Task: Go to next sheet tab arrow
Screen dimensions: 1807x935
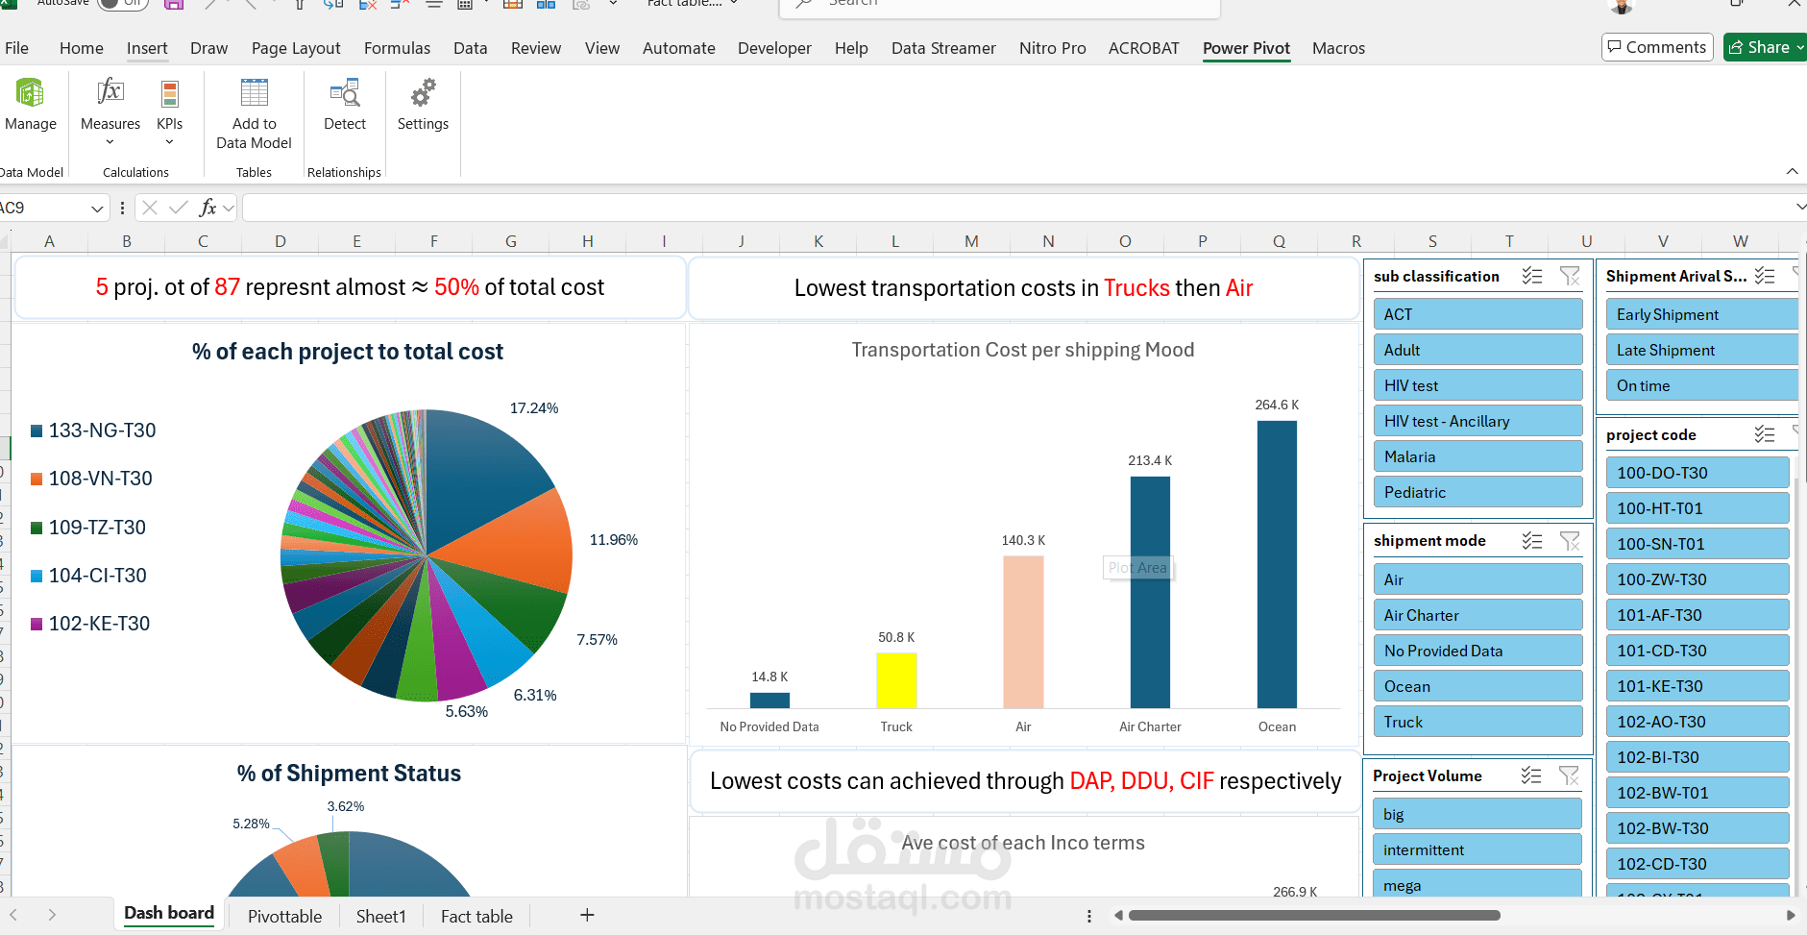Action: point(52,916)
